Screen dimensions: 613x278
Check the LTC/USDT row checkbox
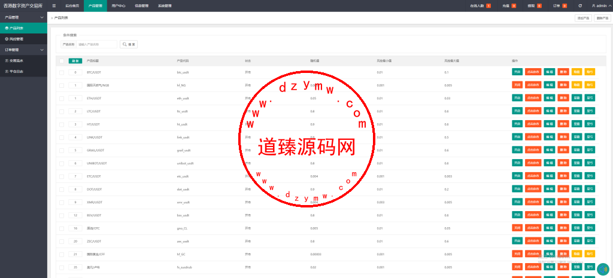tap(62, 111)
